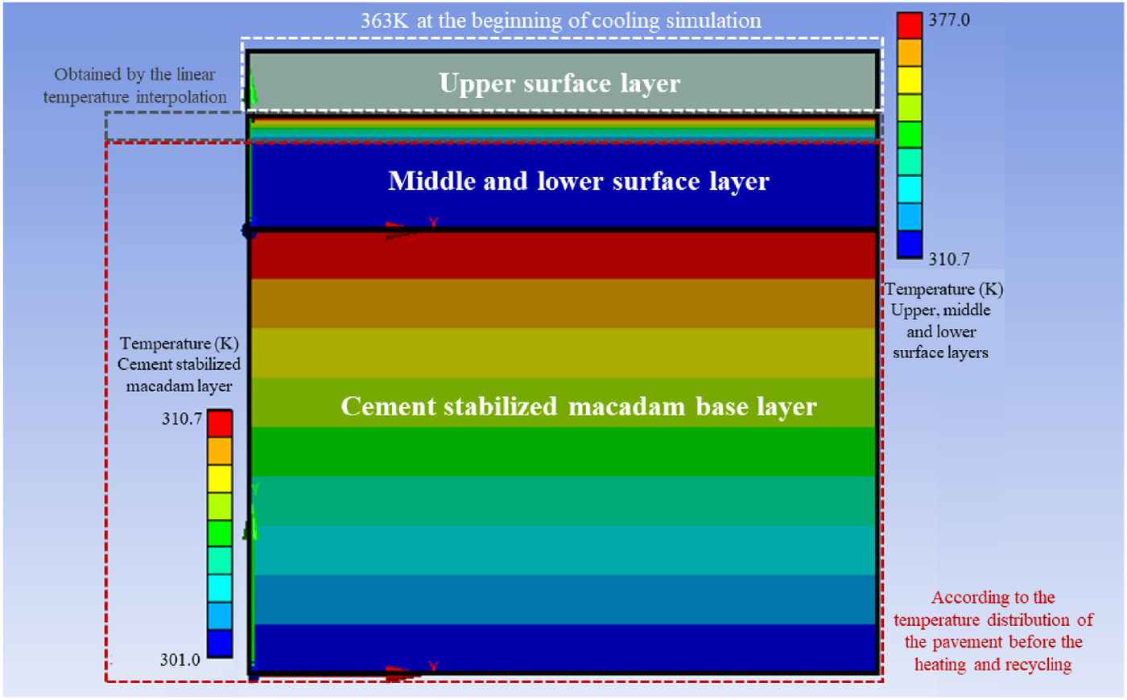Click the 377.0 maximum value on the right legend
This screenshot has height=700, width=1127.
tap(949, 20)
